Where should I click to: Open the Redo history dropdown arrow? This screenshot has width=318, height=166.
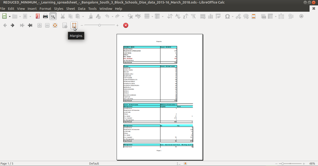tap(122, 16)
